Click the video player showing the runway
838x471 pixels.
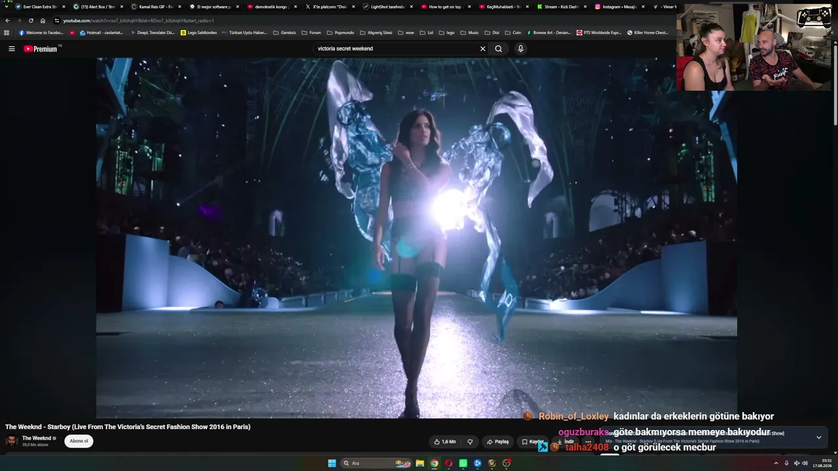point(416,238)
